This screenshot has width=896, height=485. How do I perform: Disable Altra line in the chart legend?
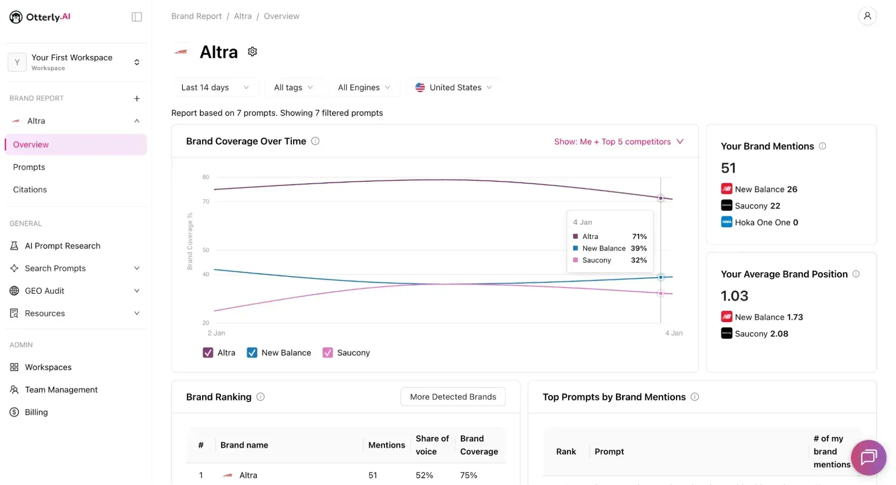pos(207,352)
